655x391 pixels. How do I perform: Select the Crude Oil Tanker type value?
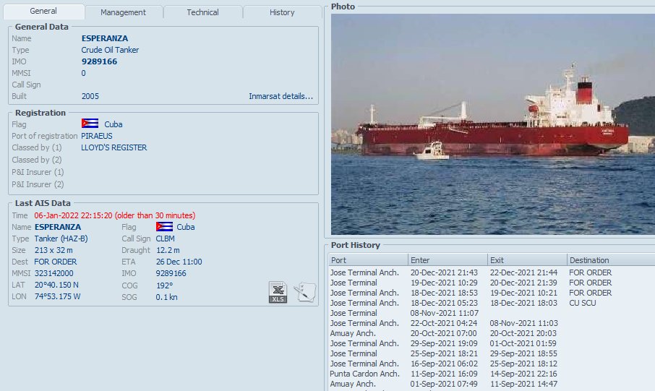coord(110,50)
